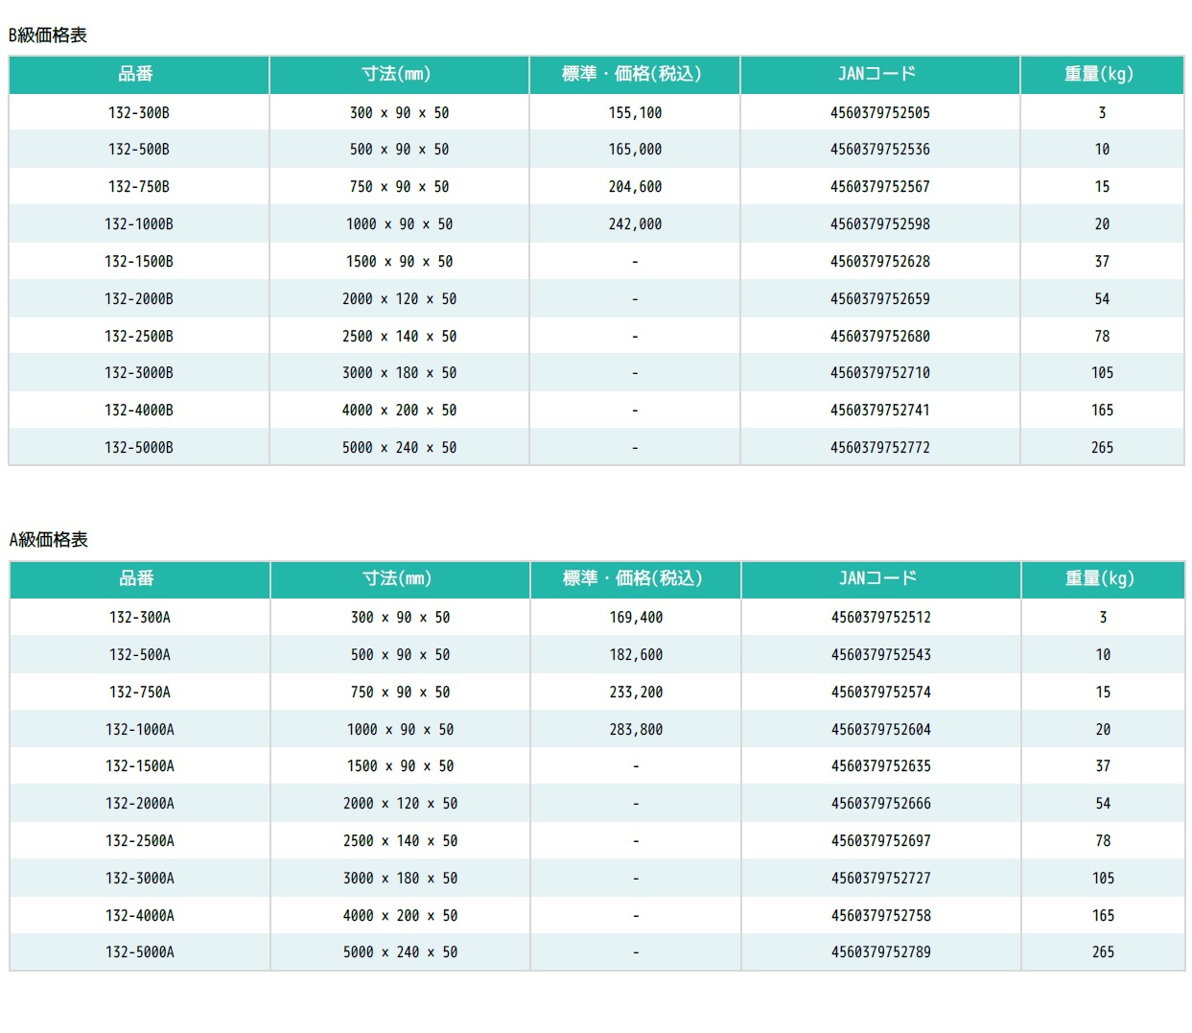Viewport: 1192px width, 1033px height.
Task: Click price 204,600 in B table
Action: tap(635, 187)
